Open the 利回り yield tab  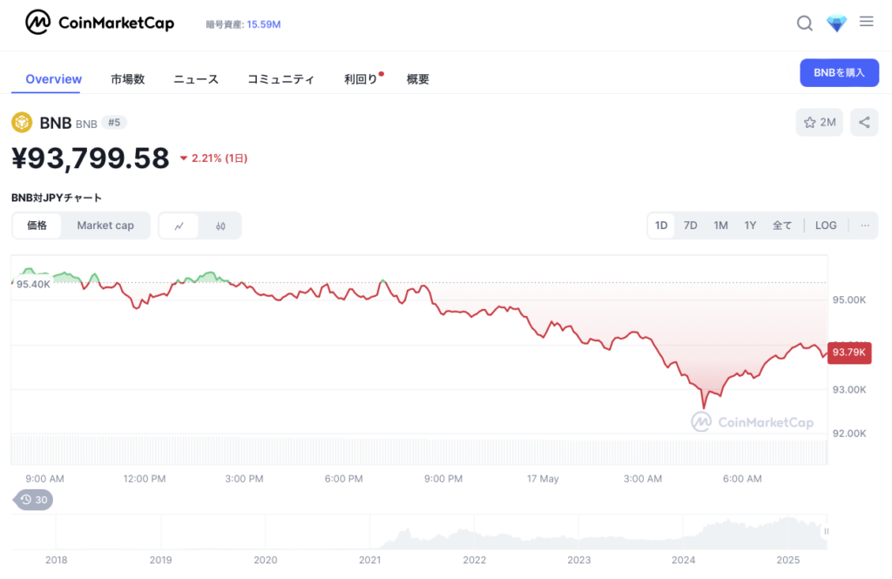(361, 79)
